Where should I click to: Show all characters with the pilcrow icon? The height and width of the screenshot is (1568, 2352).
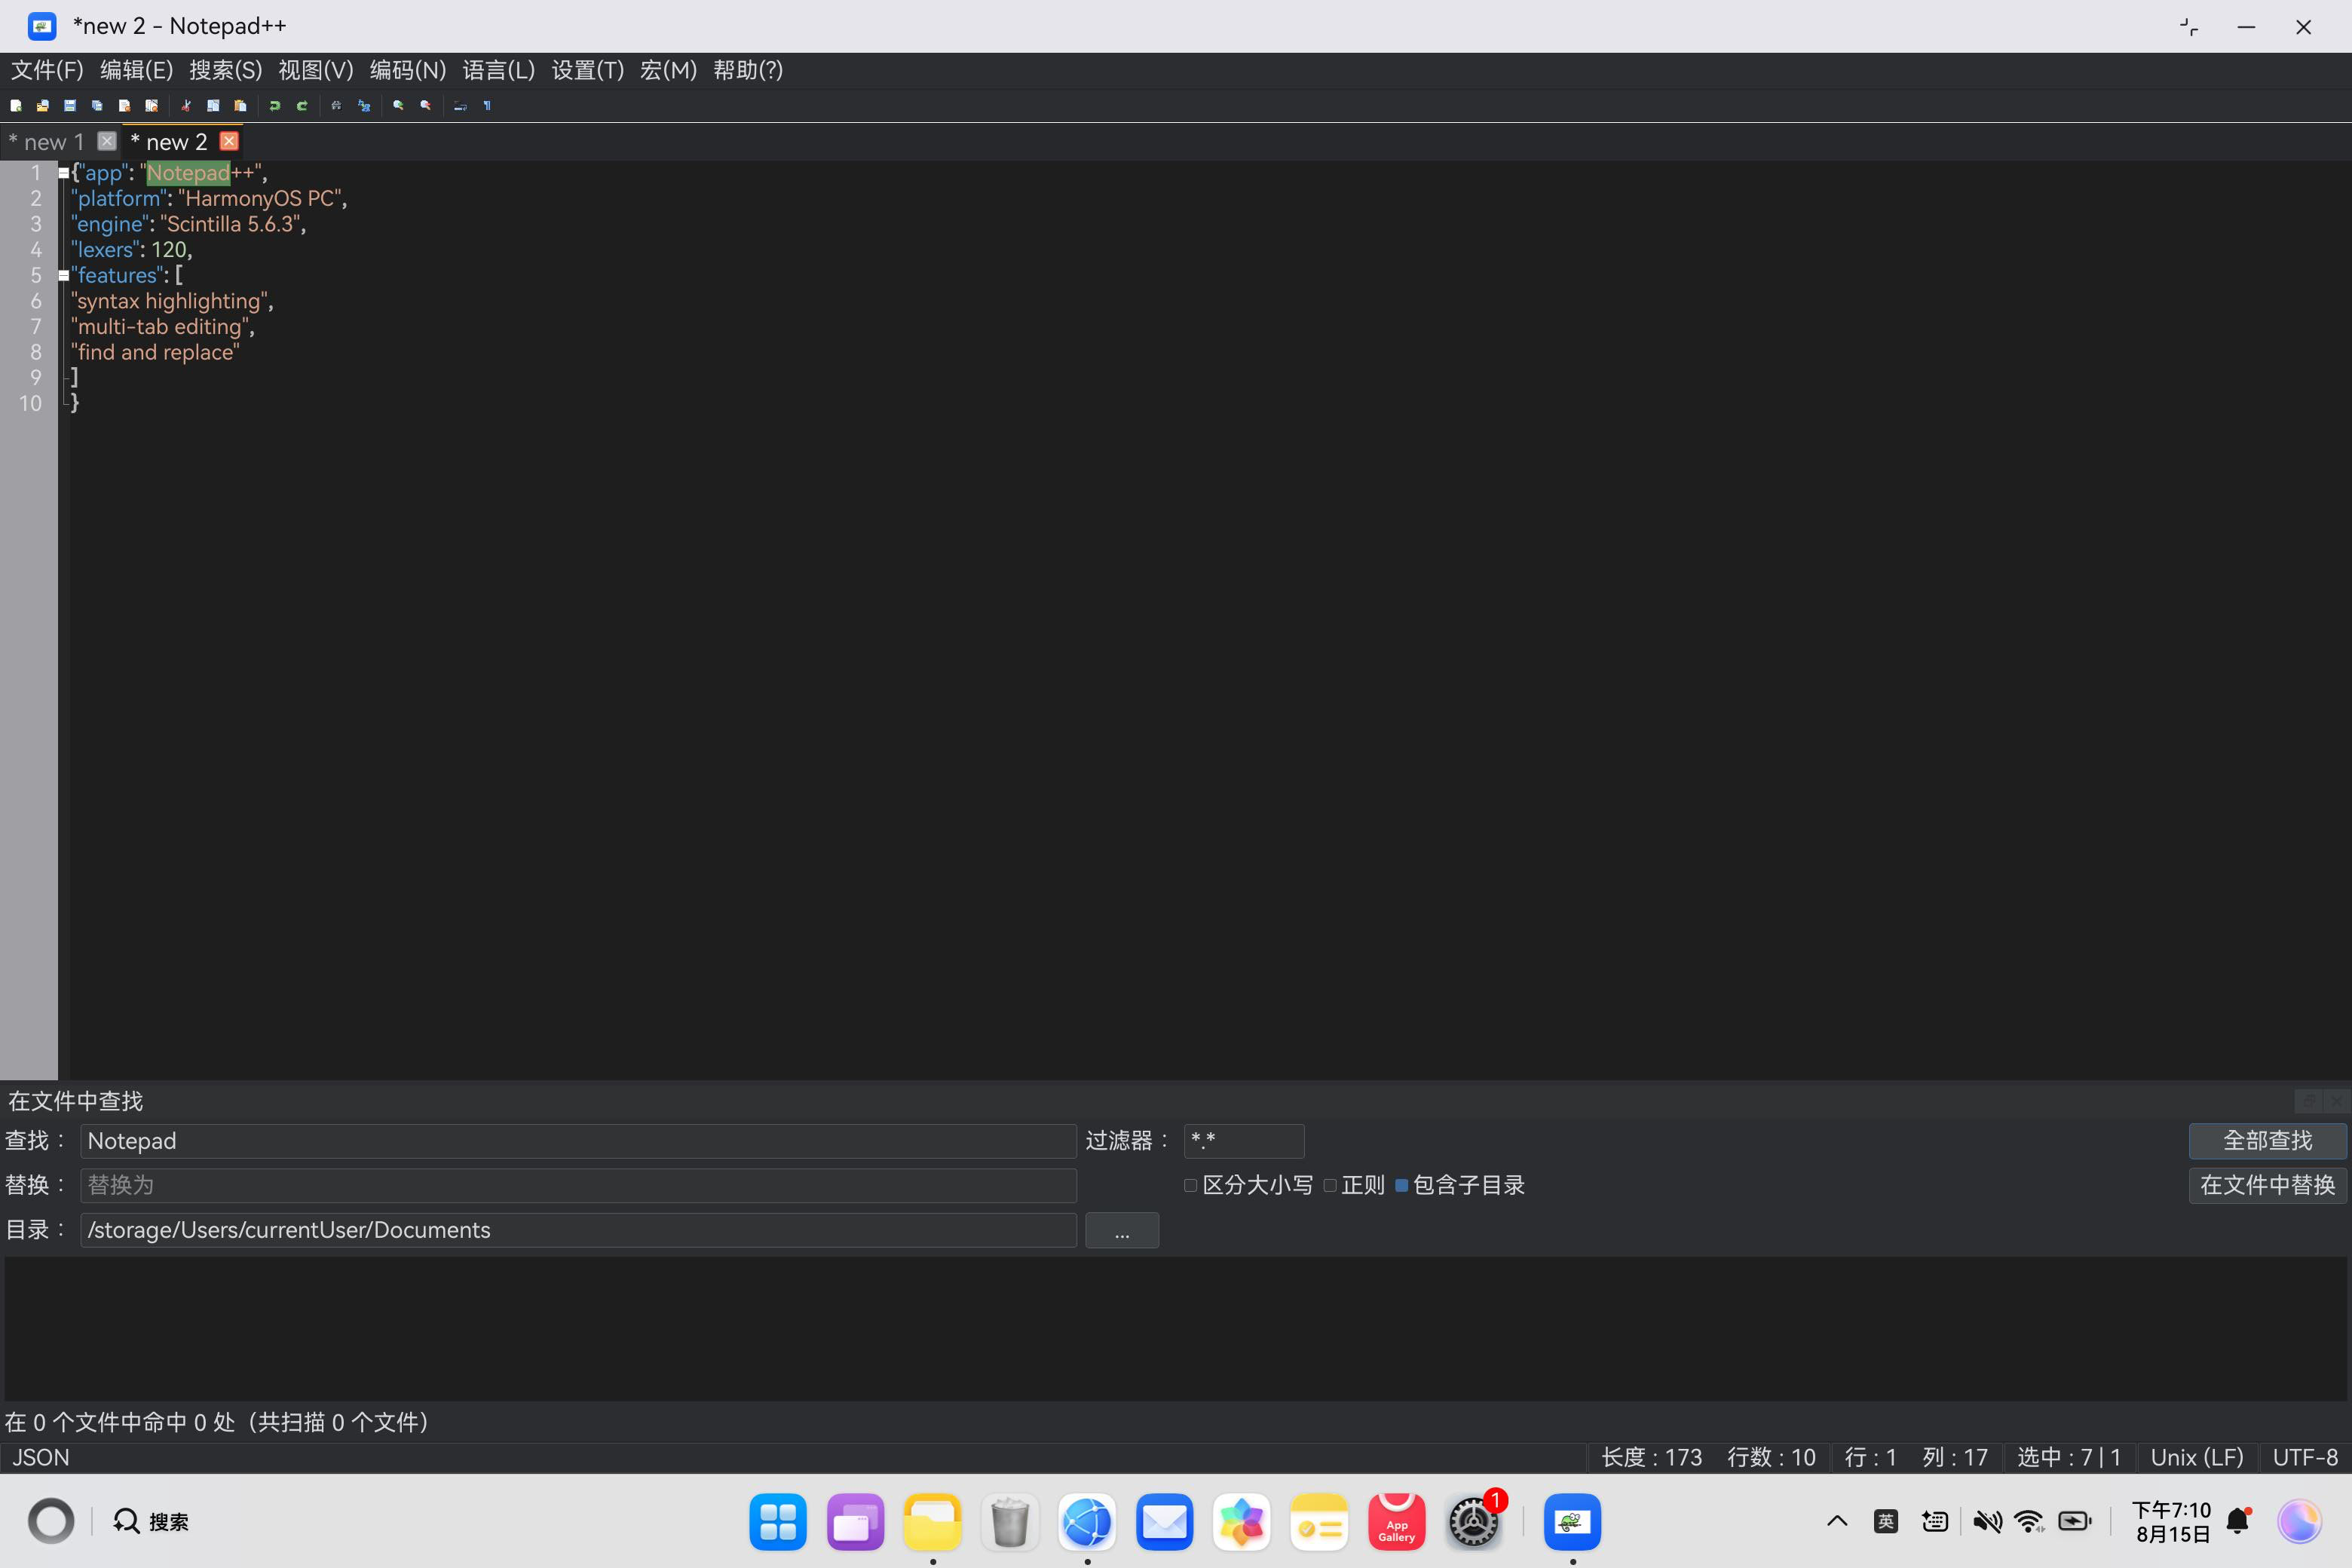click(487, 105)
